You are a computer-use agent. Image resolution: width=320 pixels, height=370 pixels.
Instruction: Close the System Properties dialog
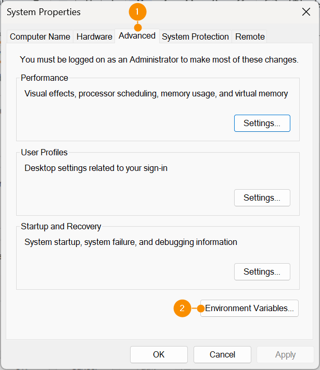[x=306, y=11]
